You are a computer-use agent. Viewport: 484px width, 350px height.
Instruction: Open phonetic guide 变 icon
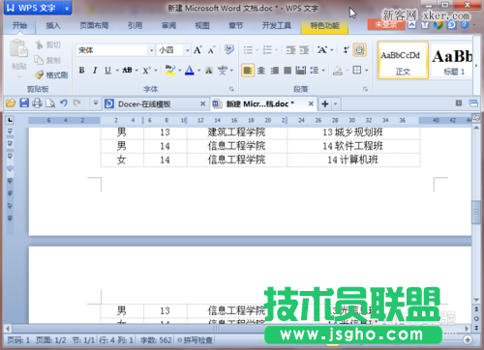[223, 70]
